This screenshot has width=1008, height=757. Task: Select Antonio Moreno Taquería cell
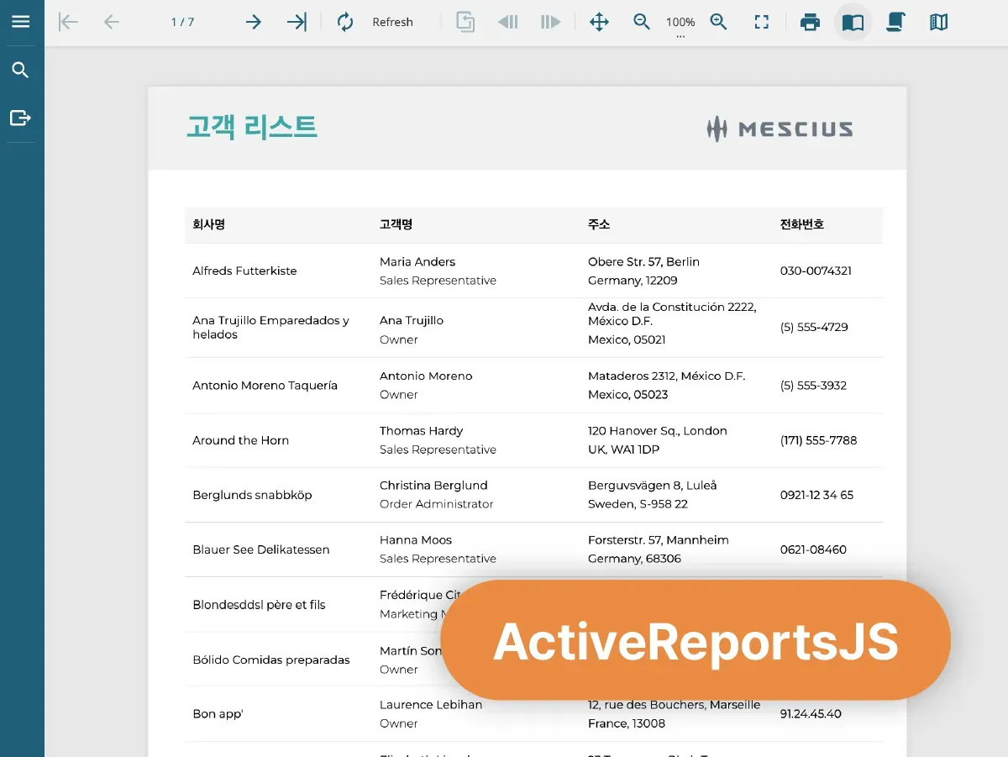point(265,385)
